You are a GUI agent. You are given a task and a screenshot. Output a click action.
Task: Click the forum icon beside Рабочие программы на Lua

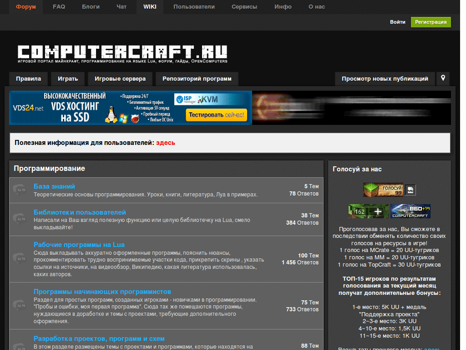20,259
